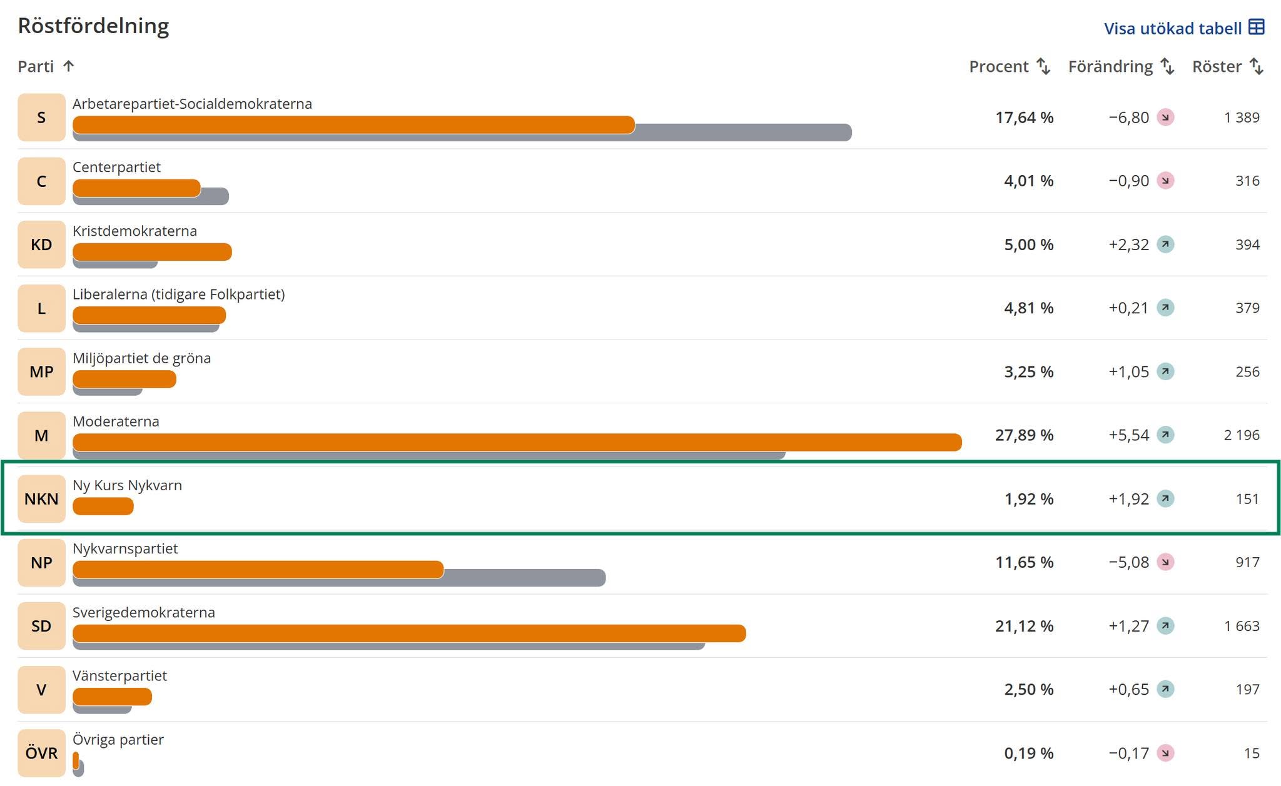Click the Övriga partier label
Screen dimensions: 1281x786
[x=118, y=740]
